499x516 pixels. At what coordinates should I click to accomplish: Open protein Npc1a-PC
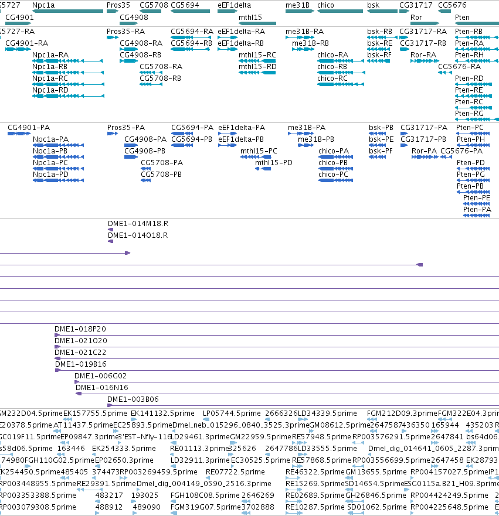click(x=50, y=163)
